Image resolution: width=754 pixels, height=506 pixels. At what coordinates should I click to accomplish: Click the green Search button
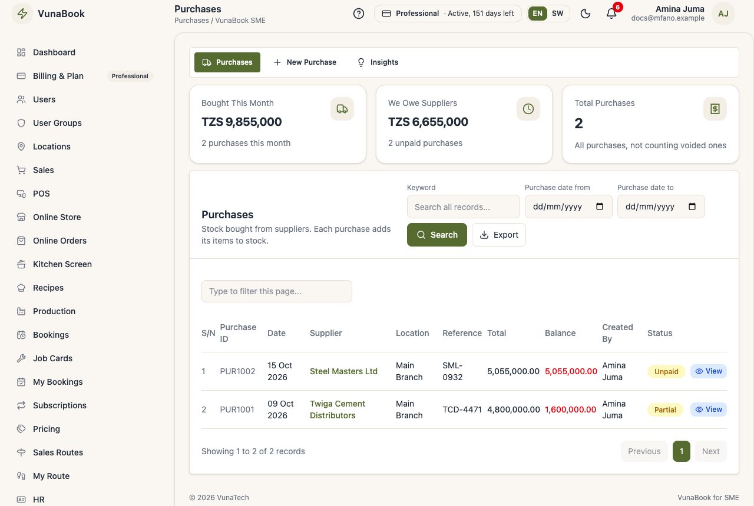(437, 235)
